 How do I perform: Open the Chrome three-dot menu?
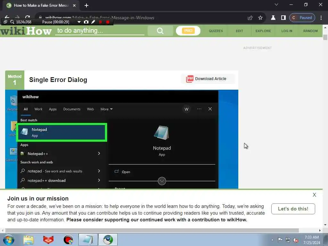(x=321, y=18)
